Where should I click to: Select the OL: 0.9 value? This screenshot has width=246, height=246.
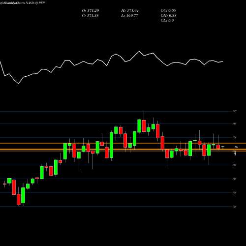pos(167,21)
